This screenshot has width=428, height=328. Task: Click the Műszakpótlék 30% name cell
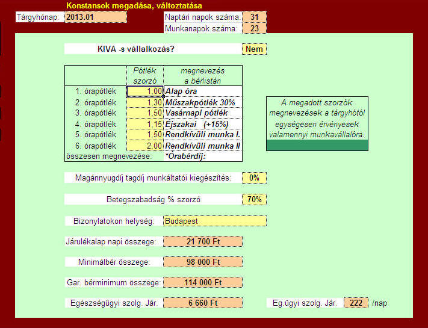(x=203, y=102)
